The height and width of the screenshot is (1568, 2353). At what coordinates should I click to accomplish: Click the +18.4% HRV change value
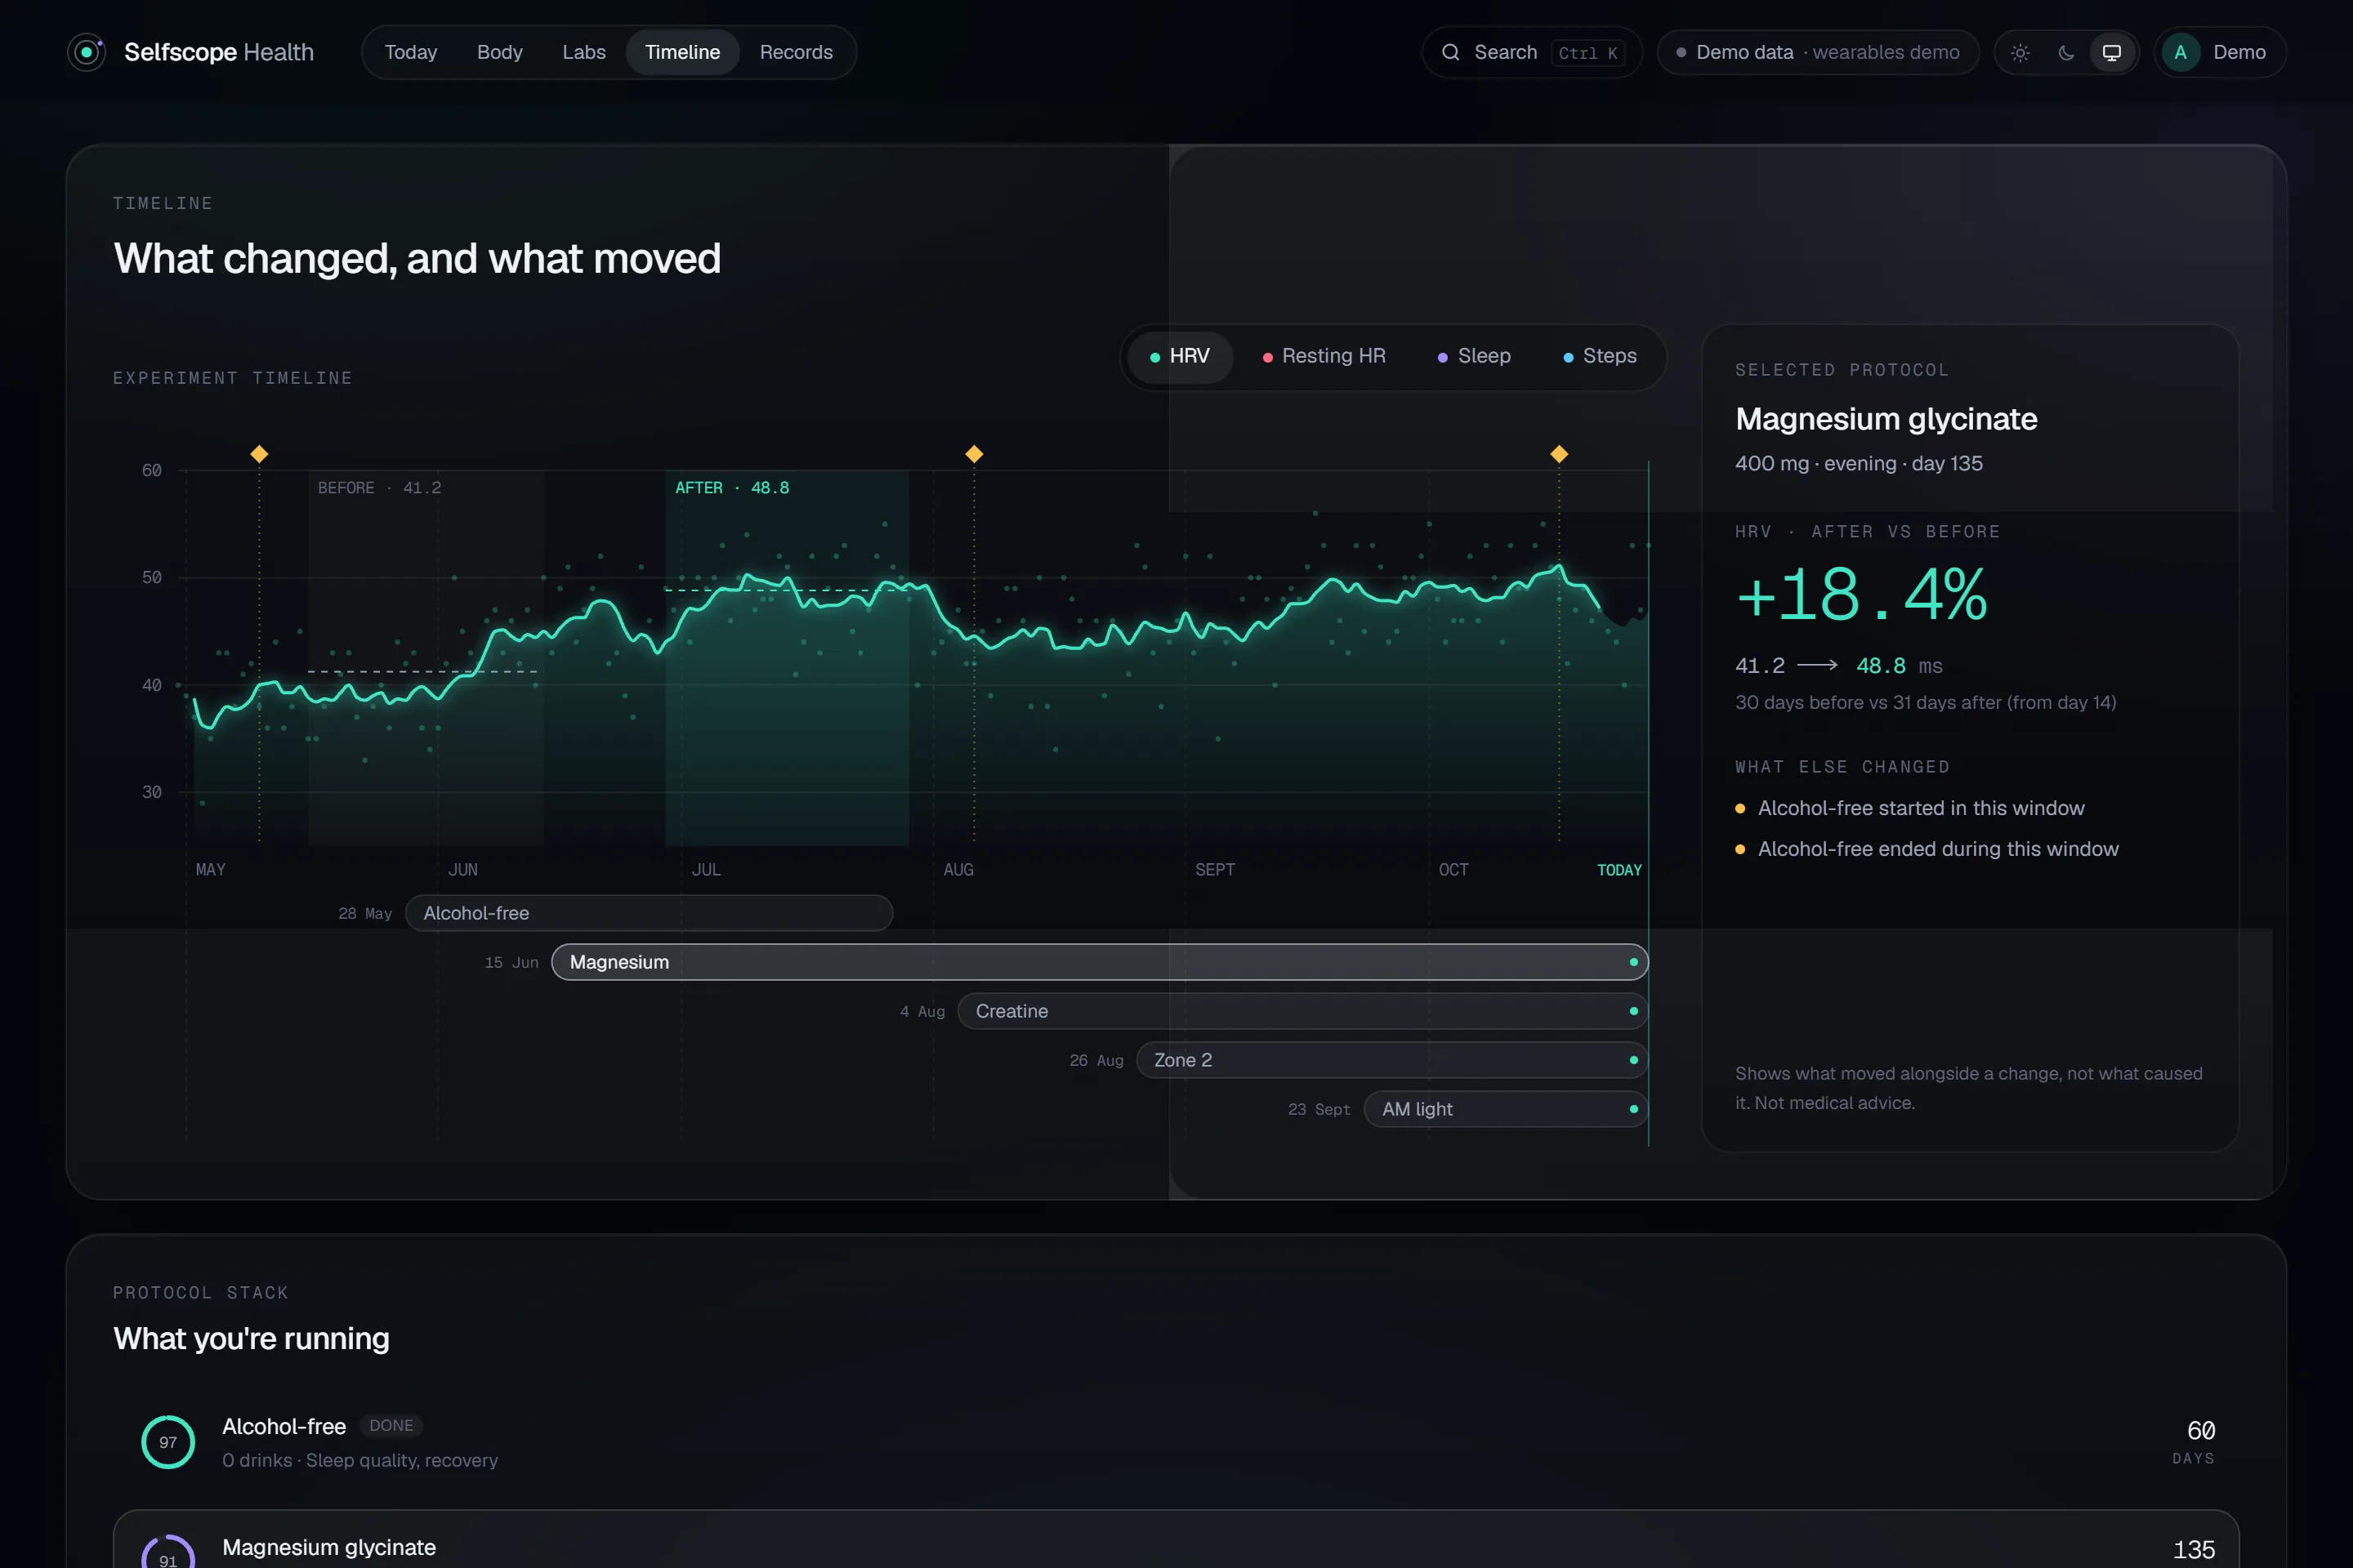tap(1862, 595)
